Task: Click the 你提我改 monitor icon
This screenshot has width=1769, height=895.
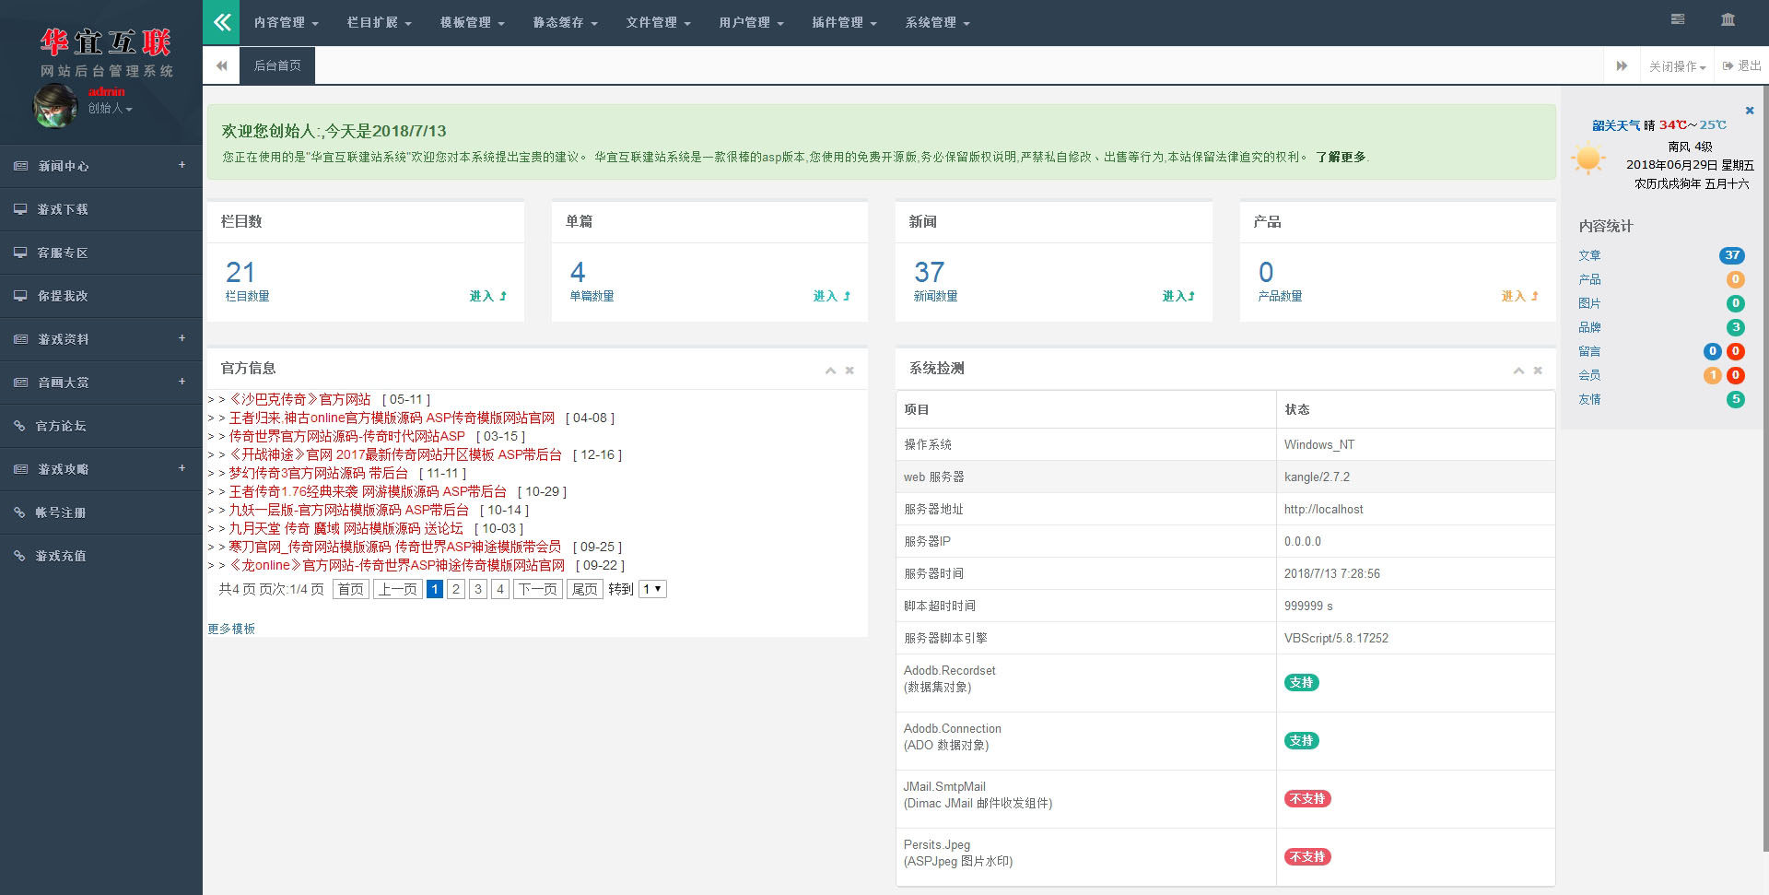Action: coord(20,296)
